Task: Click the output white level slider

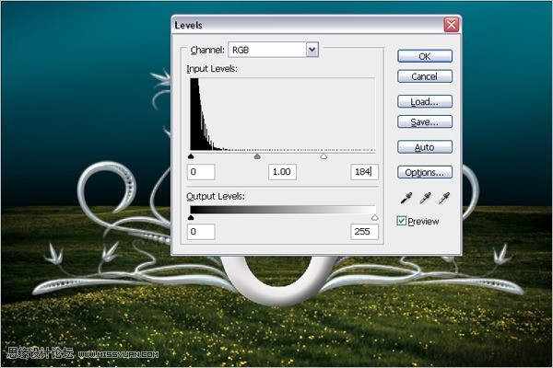Action: pyautogui.click(x=375, y=218)
